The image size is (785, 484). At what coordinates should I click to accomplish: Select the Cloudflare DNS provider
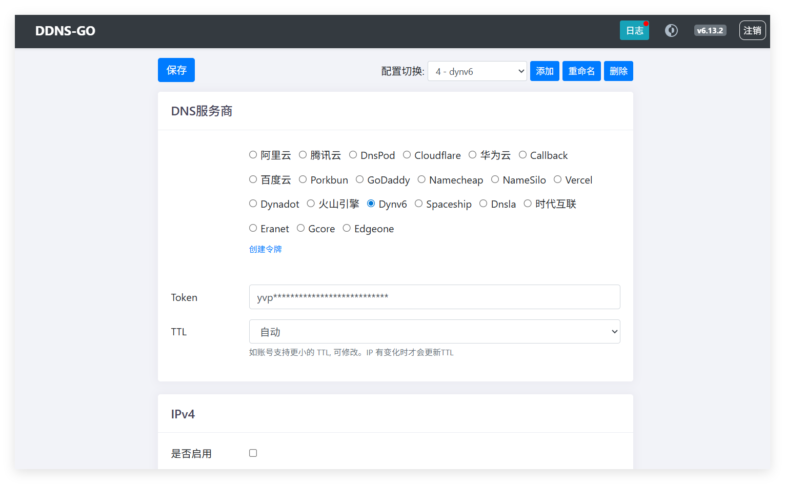(407, 154)
